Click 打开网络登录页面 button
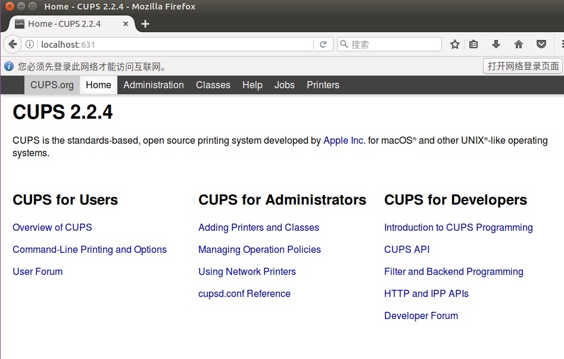564x359 pixels. tap(523, 66)
